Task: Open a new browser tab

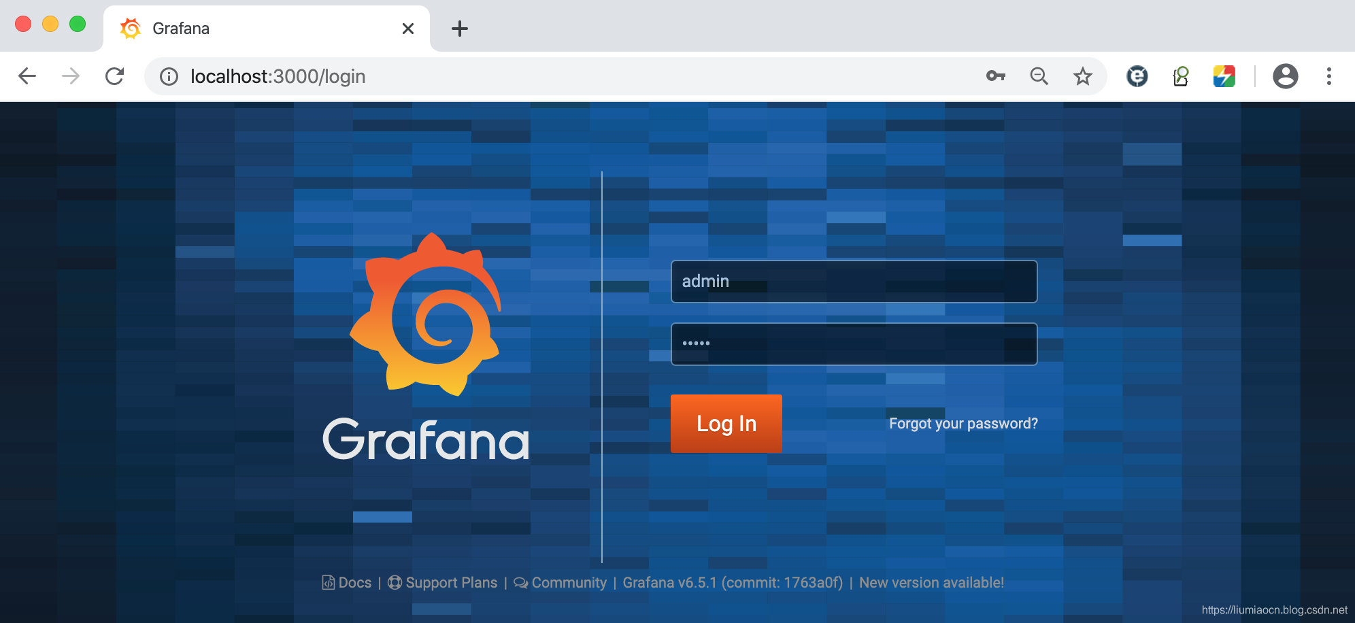Action: coord(460,29)
